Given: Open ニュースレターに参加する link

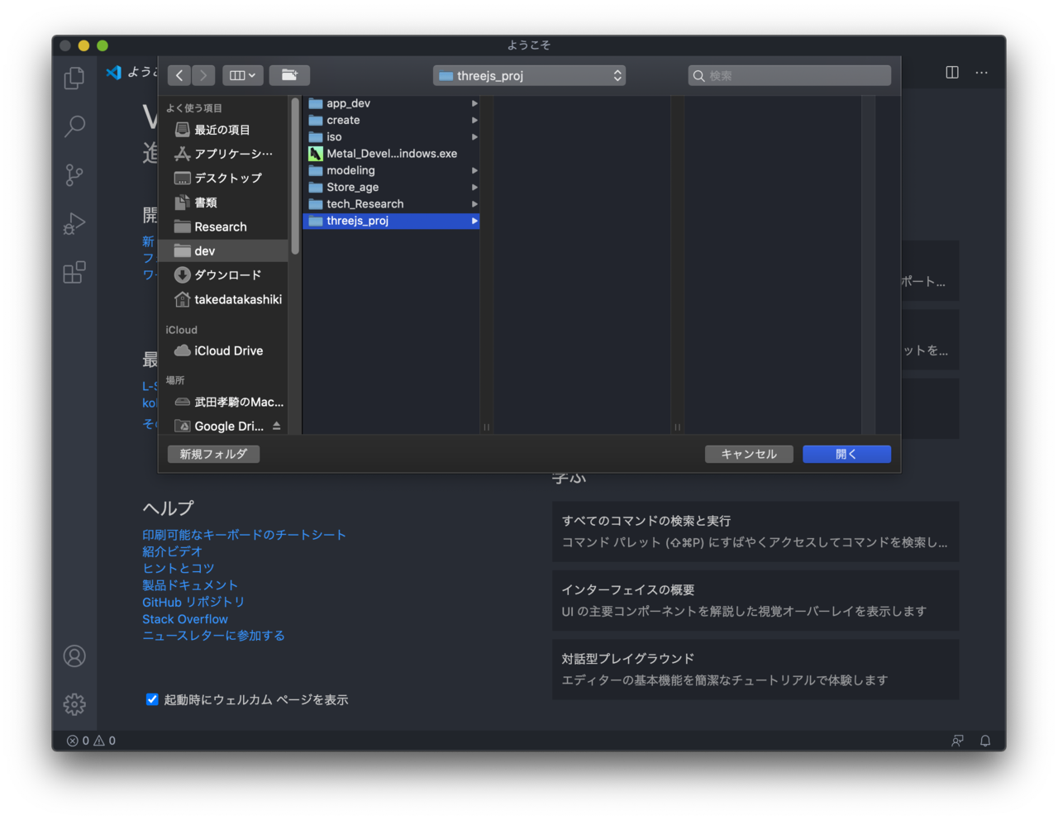Looking at the screenshot, I should point(213,635).
